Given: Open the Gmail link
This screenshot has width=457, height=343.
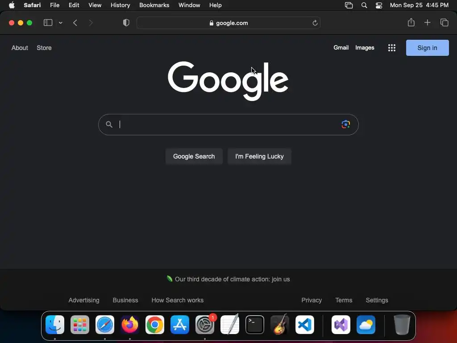Looking at the screenshot, I should (x=341, y=47).
